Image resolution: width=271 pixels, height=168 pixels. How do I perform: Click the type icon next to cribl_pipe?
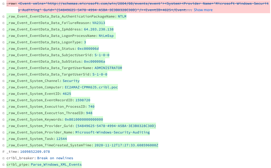pyautogui.click(x=3, y=164)
